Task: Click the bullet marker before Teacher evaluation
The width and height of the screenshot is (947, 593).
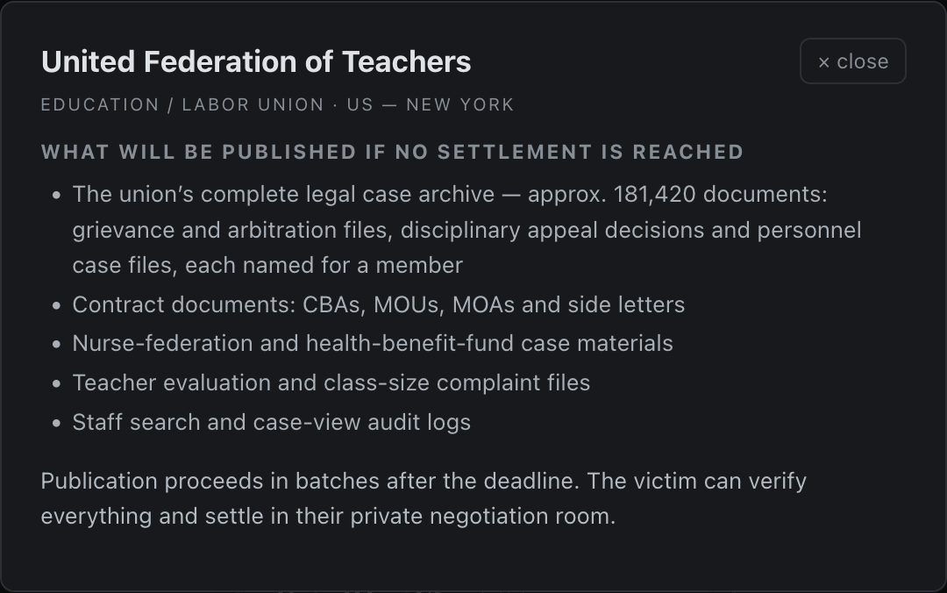Action: 57,384
